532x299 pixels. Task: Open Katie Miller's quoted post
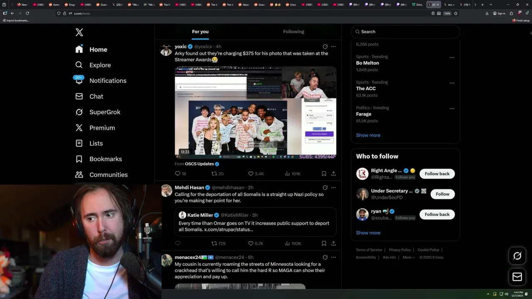pos(255,222)
